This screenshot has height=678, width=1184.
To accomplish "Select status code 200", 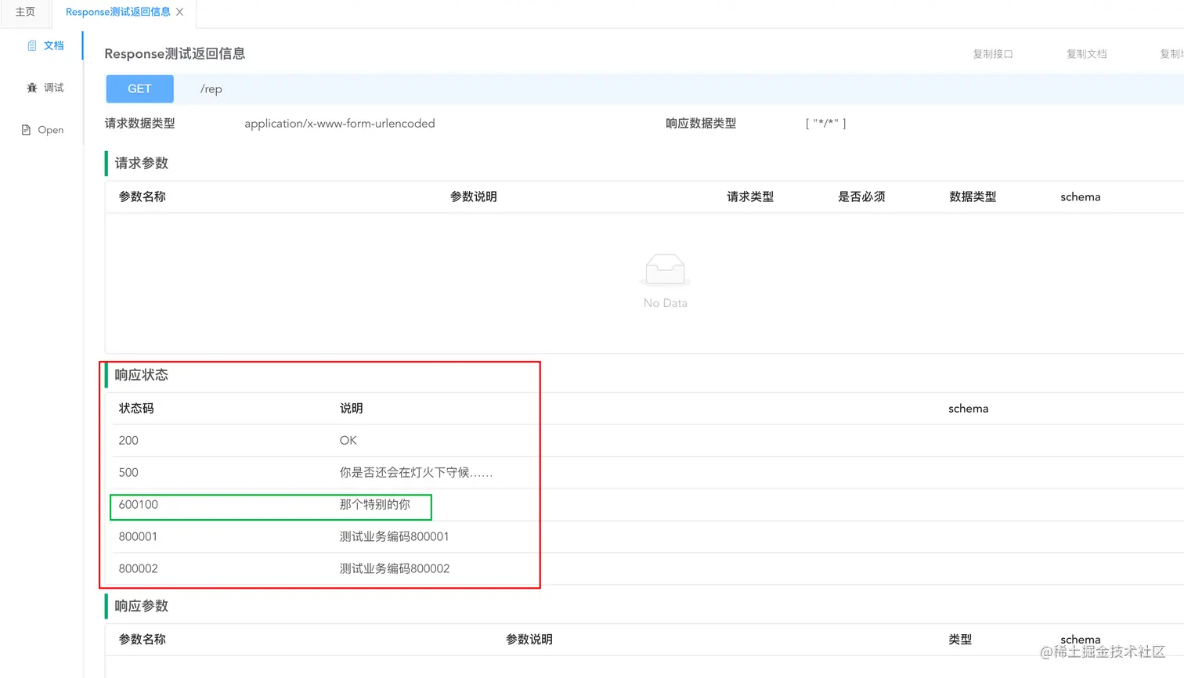I will click(128, 440).
